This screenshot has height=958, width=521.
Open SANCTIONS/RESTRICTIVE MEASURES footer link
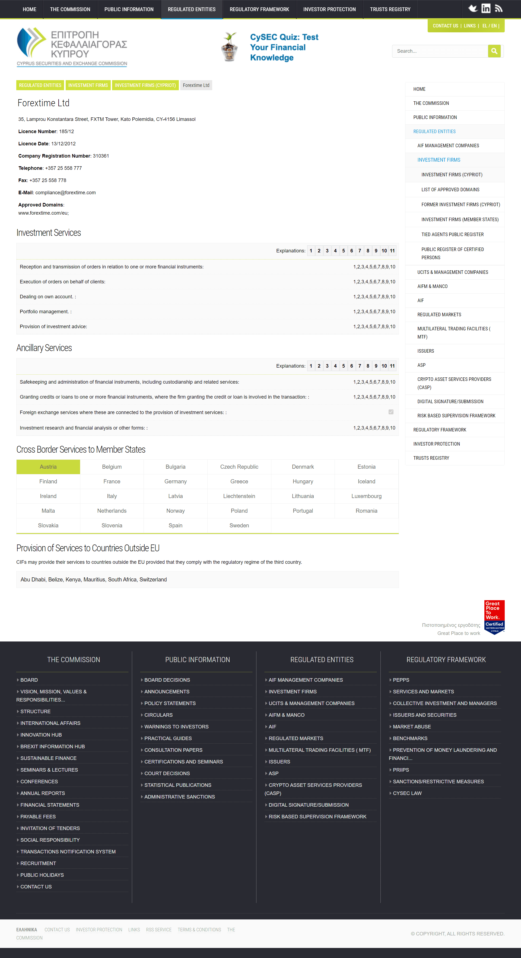click(438, 782)
